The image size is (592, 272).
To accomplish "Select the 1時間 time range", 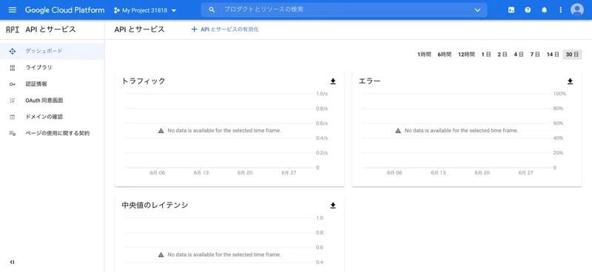I will (x=424, y=55).
